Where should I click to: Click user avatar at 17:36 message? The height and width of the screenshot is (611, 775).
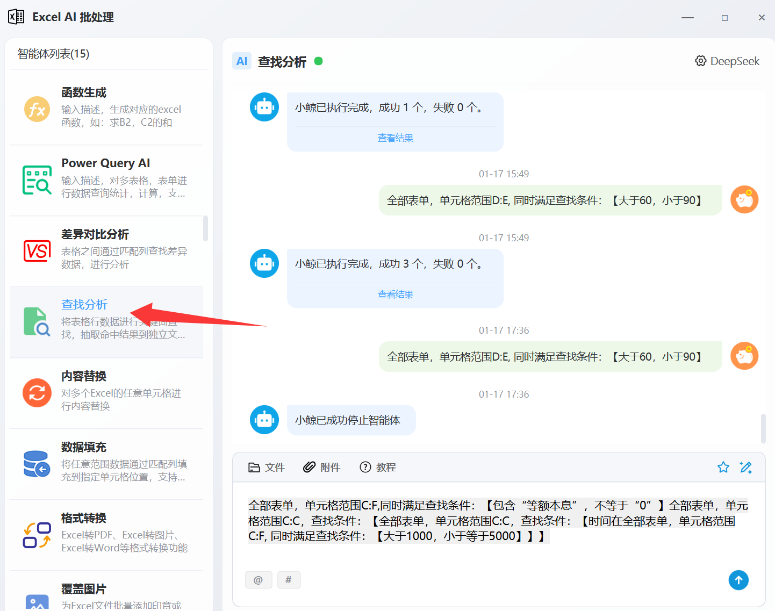pyautogui.click(x=744, y=356)
